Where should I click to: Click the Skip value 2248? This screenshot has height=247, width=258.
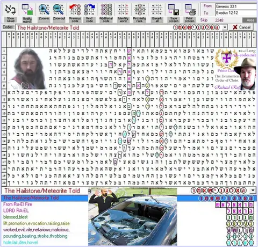219,20
